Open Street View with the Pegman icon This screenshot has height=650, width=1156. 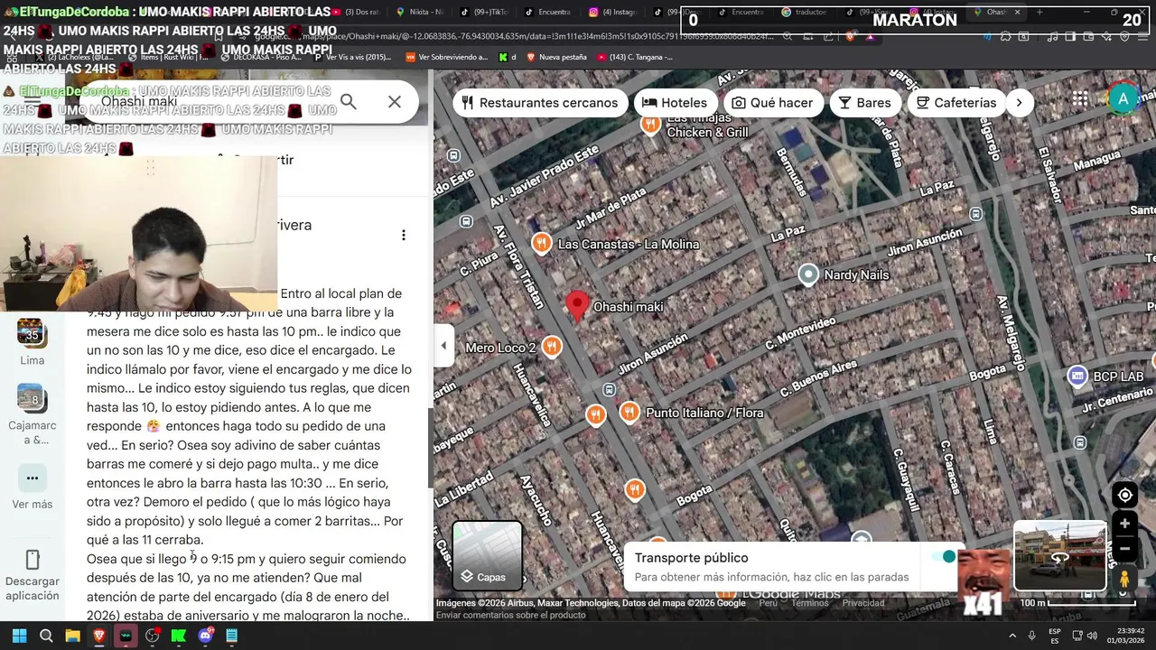coord(1124,578)
